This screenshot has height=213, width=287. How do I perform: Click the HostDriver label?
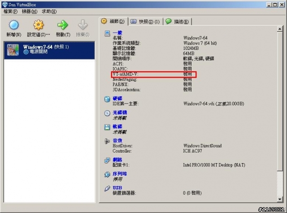click(122, 146)
